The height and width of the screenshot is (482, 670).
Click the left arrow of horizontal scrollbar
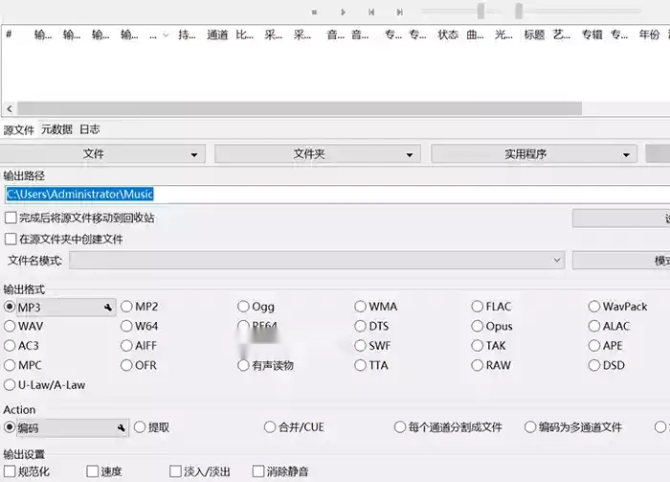coord(9,109)
